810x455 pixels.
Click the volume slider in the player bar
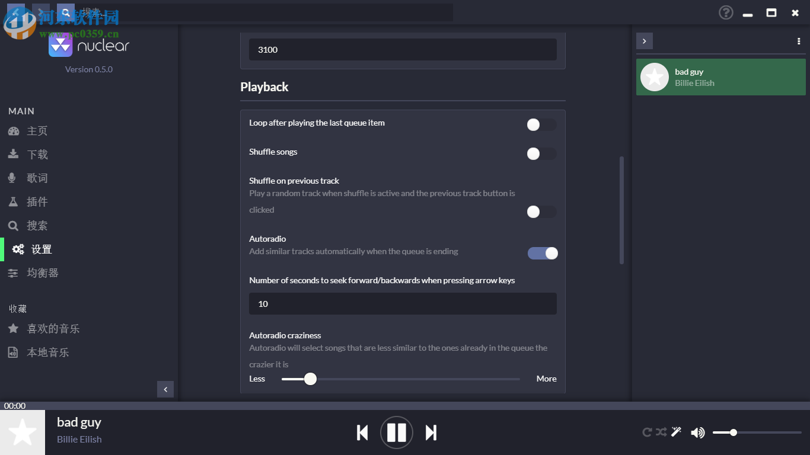tap(757, 432)
